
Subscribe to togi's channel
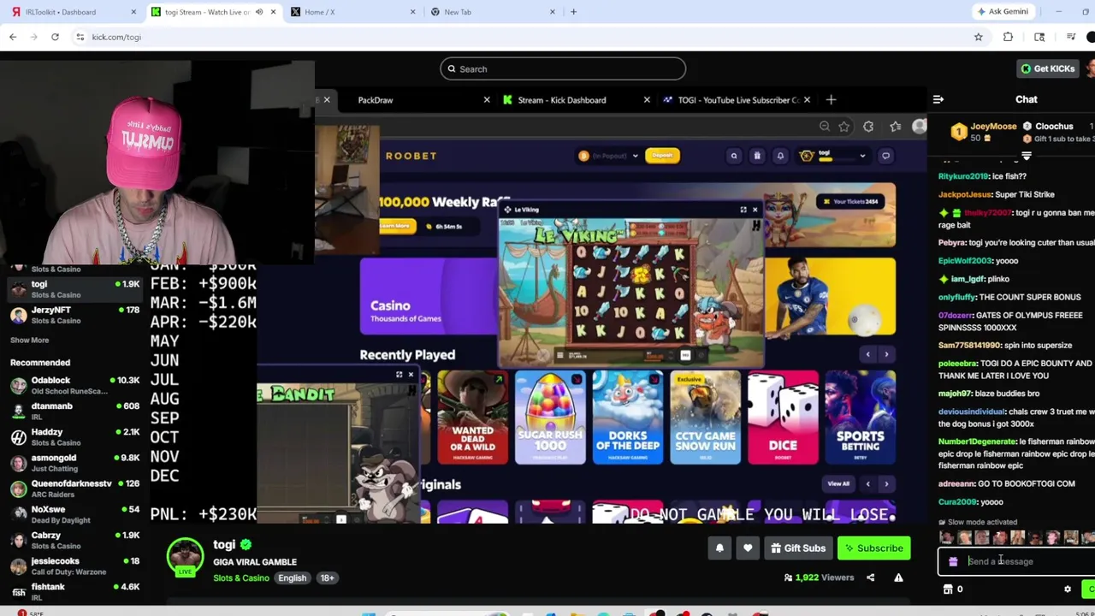click(873, 548)
